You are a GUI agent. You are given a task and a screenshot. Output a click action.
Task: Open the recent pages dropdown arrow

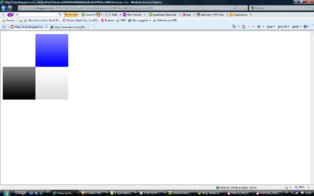pyautogui.click(x=15, y=8)
